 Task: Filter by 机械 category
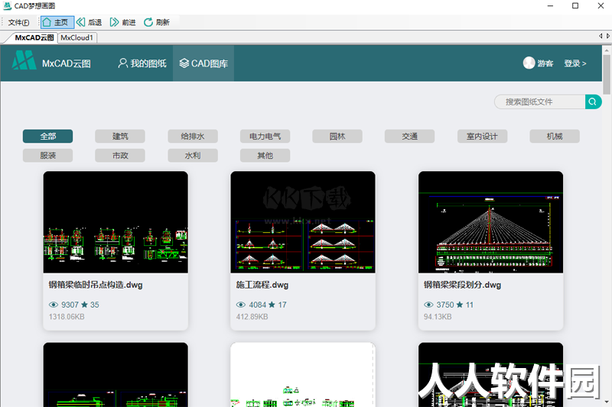555,137
